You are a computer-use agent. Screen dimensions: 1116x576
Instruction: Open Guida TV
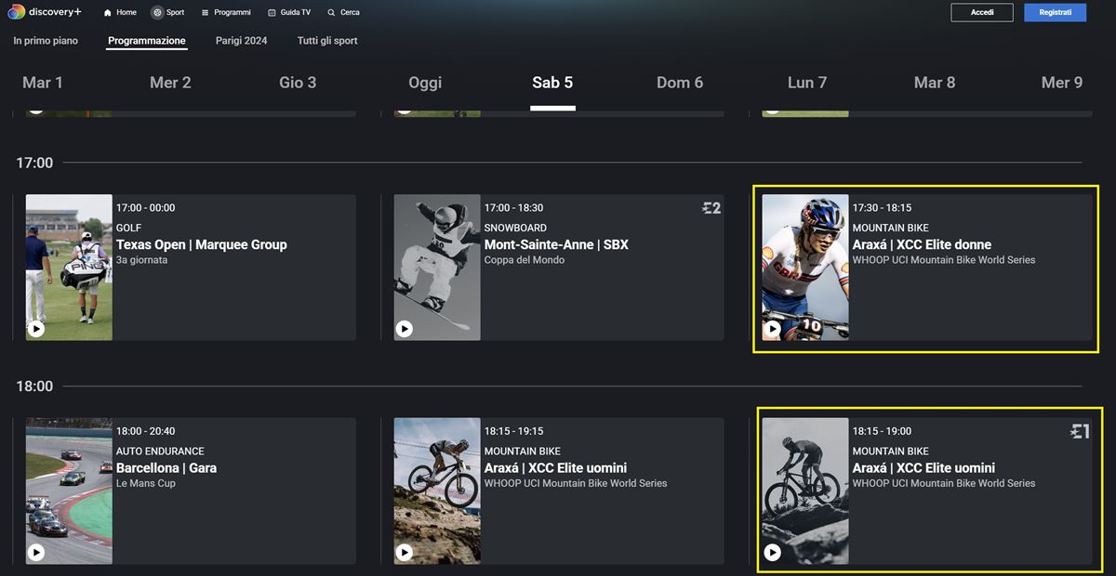coord(289,13)
